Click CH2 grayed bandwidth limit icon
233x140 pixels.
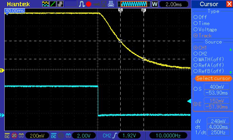tap(61, 136)
